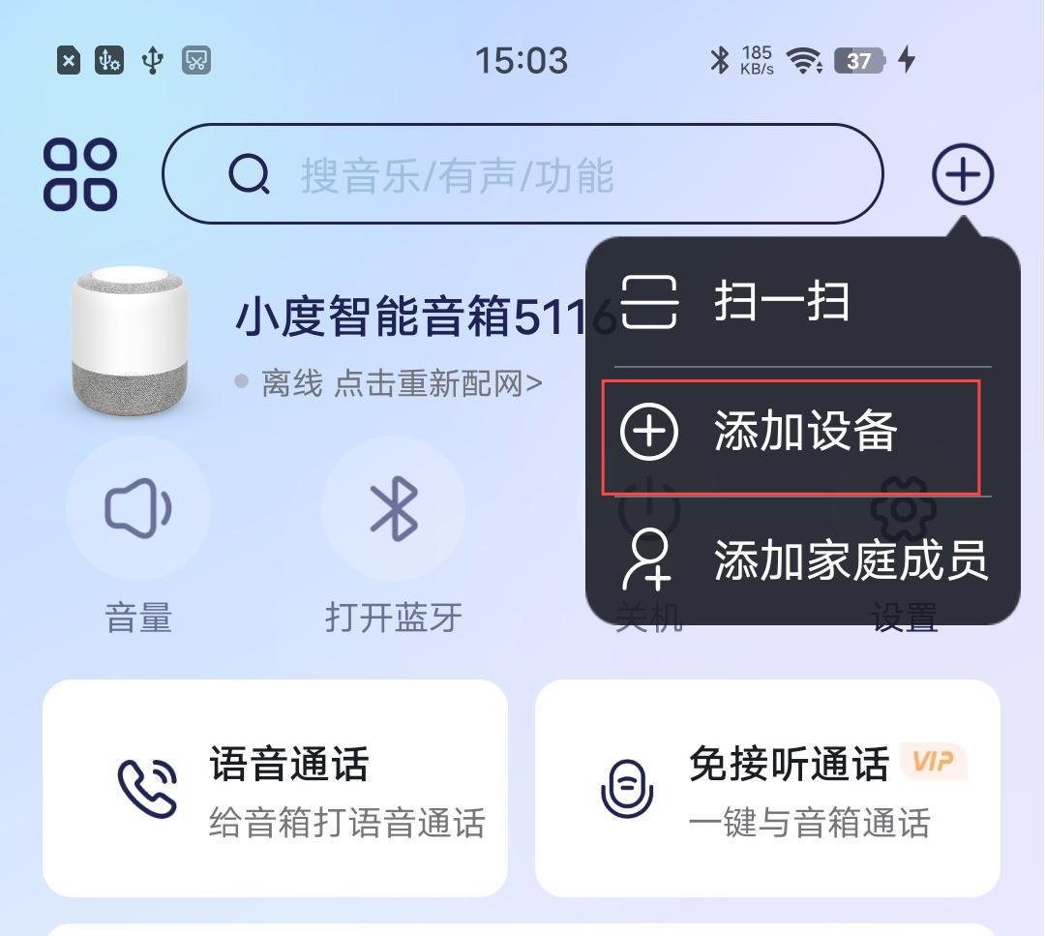Focus the 搜音乐/有声/功能 search field

tap(523, 174)
